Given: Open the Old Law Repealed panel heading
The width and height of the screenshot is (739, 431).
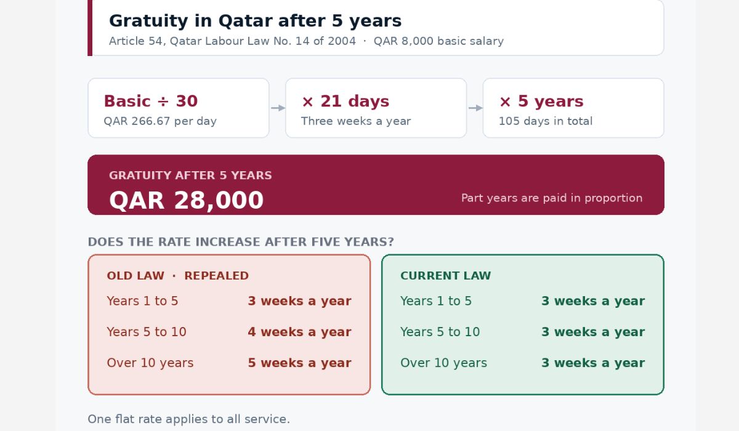Looking at the screenshot, I should pos(178,276).
